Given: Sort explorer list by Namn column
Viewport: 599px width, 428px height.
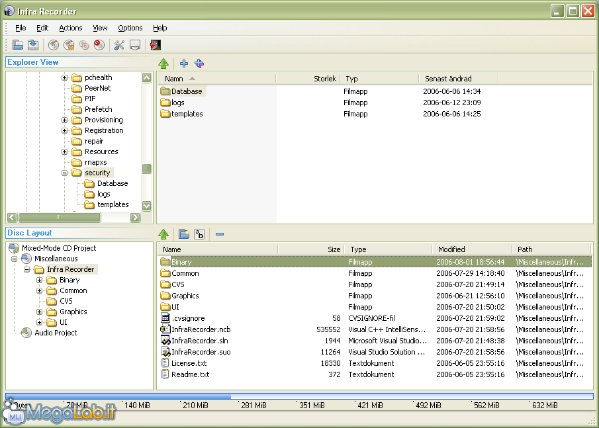Looking at the screenshot, I should tap(216, 79).
